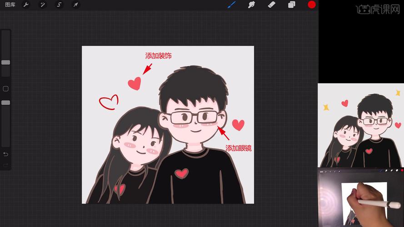This screenshot has width=404, height=227.
Task: Open the Adjustments magic wand menu
Action: (x=43, y=5)
